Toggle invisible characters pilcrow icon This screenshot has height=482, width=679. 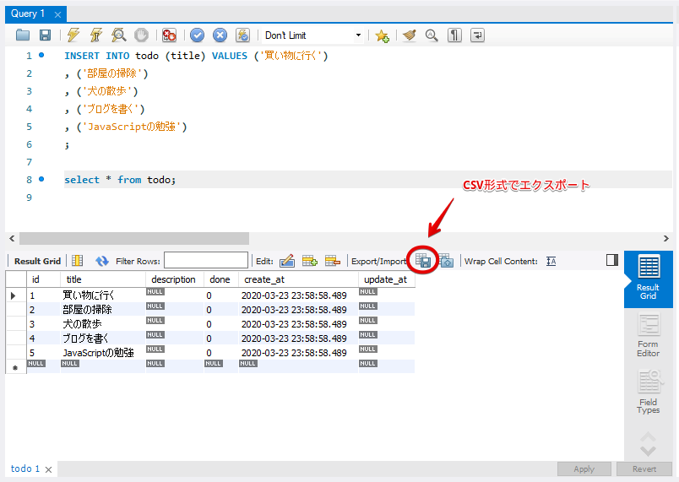tap(454, 35)
